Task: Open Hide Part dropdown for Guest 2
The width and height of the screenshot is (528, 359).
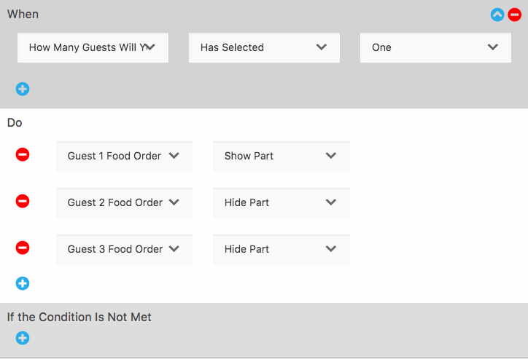Action: point(281,202)
